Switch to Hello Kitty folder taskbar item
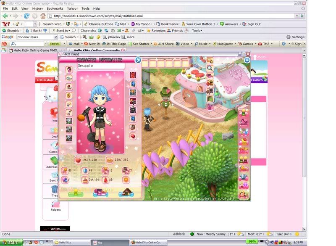 (71, 242)
